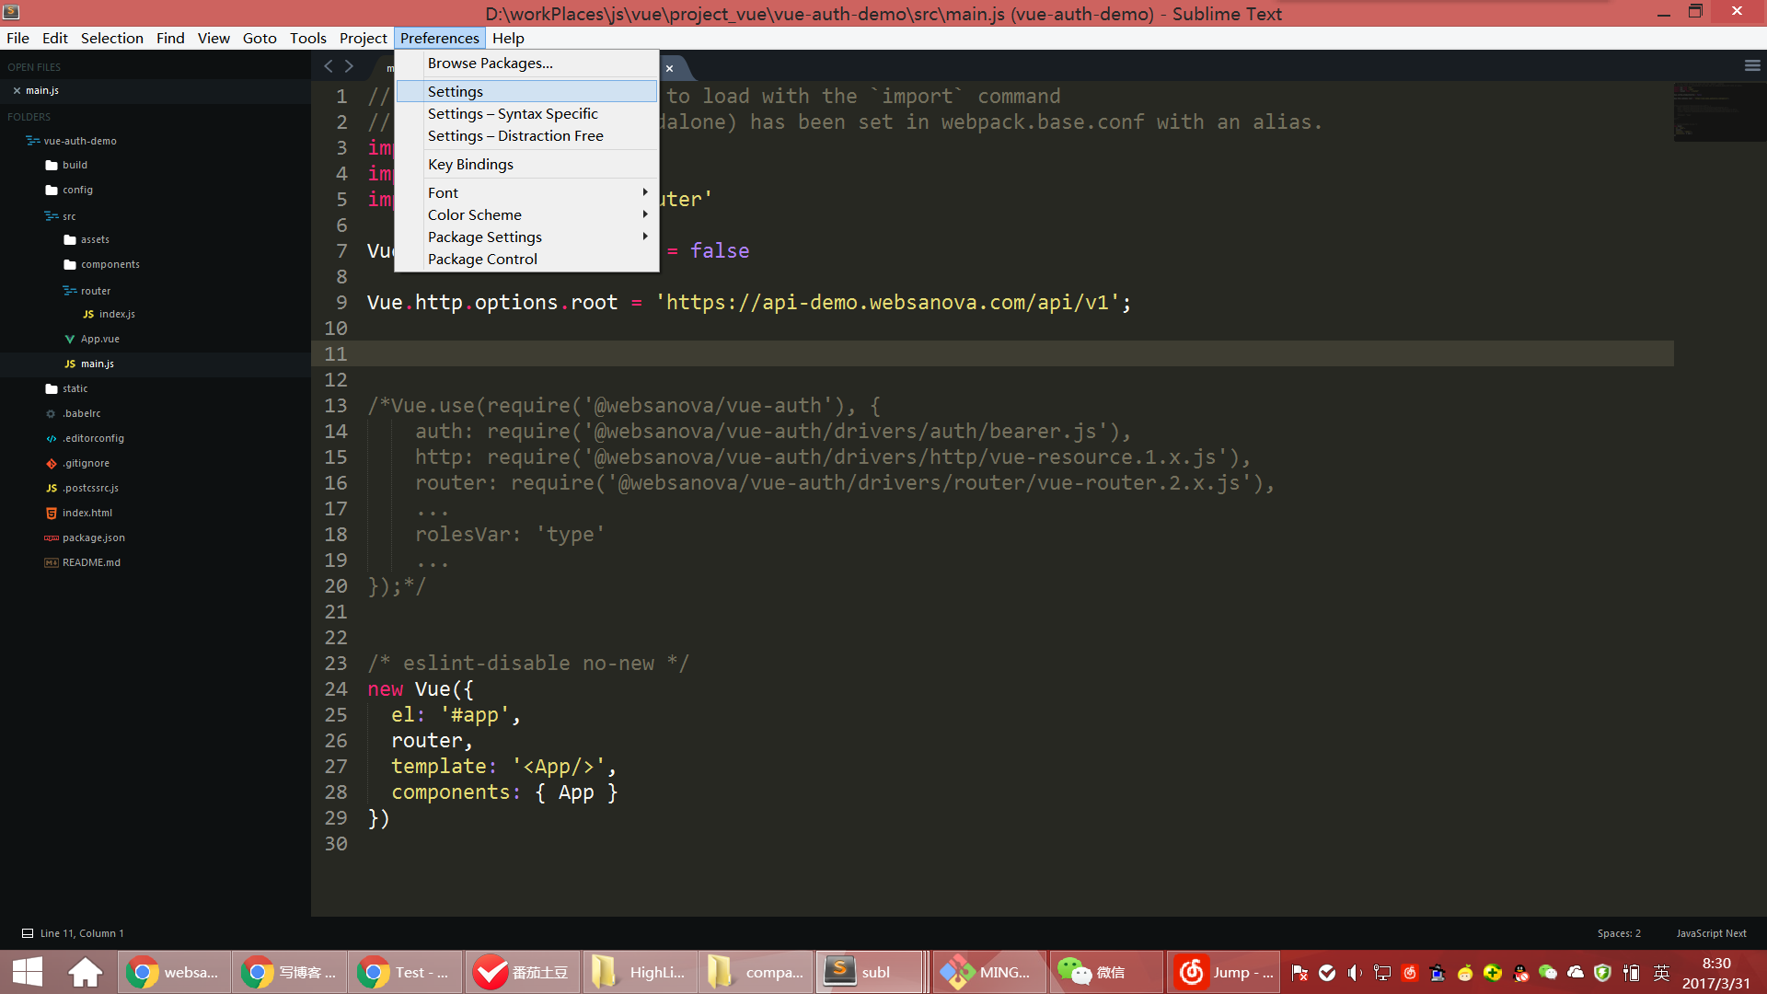Click the Vue icon beside App.vue
Image resolution: width=1767 pixels, height=994 pixels.
coord(70,339)
